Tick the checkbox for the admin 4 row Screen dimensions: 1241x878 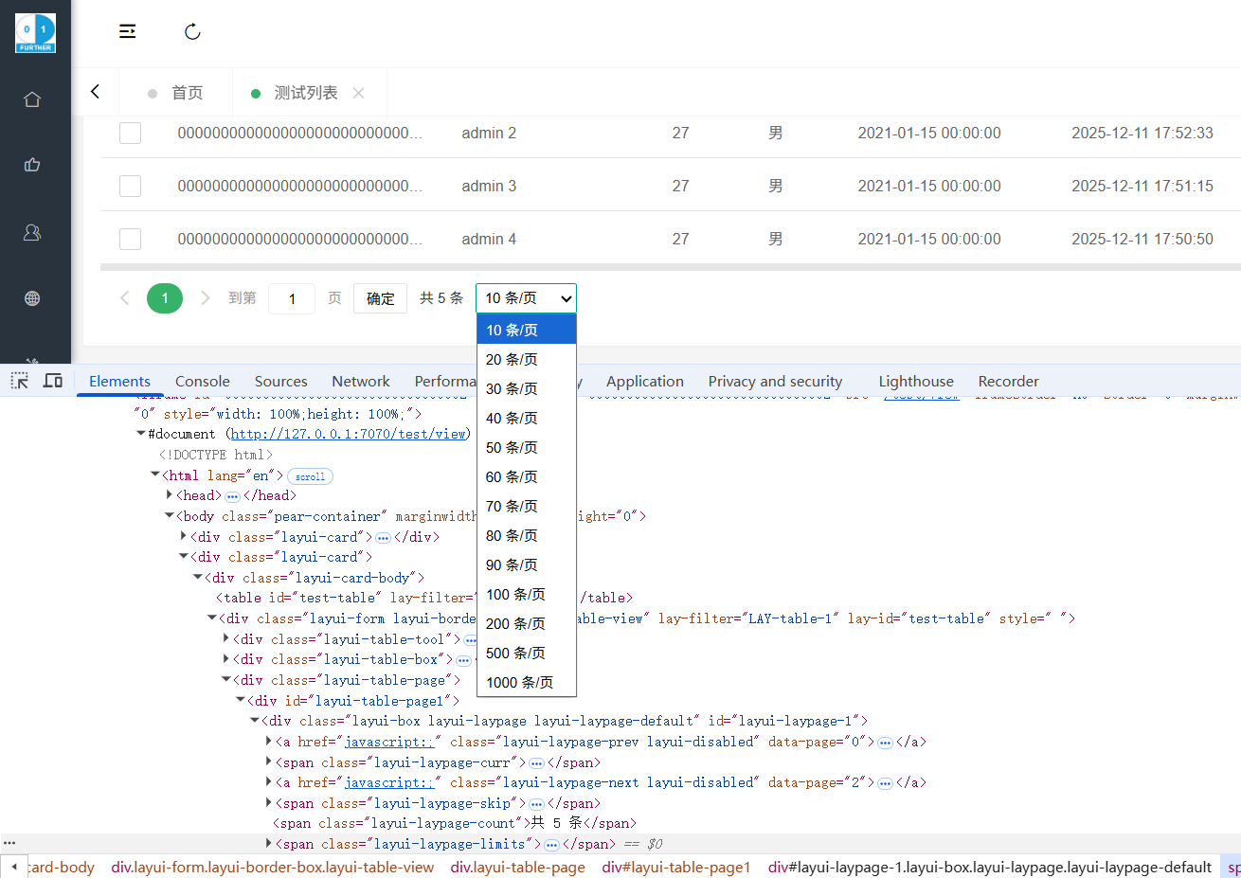[130, 239]
